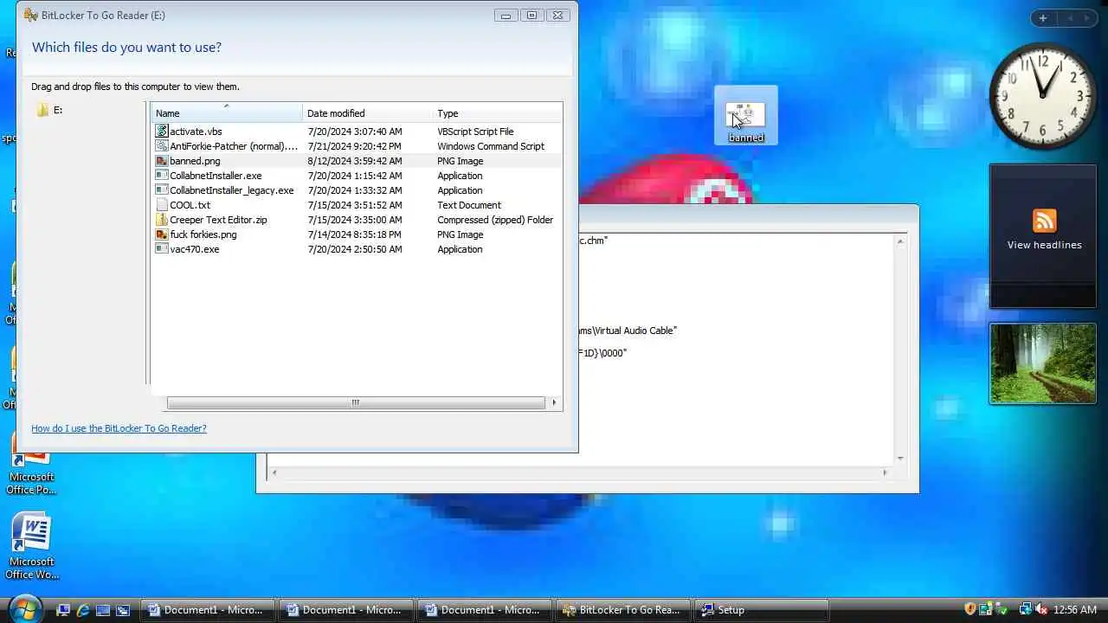
Task: Click the sidebar next gadgets arrow
Action: tap(1087, 18)
